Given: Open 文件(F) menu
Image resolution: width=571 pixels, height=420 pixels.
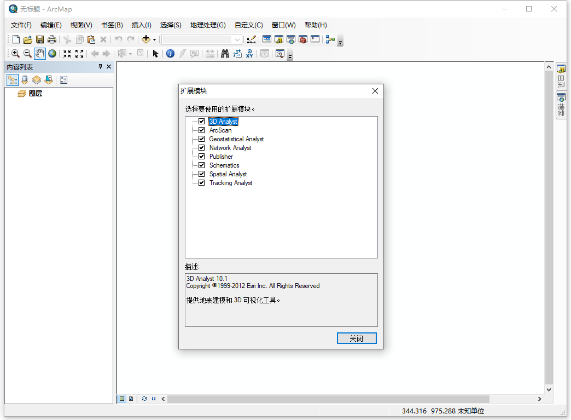Looking at the screenshot, I should tap(21, 25).
